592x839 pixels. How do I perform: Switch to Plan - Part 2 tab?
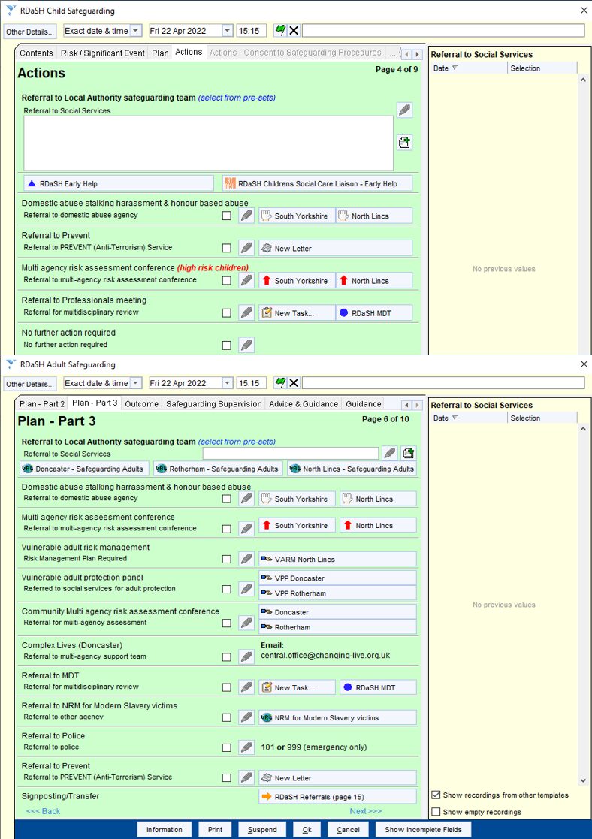click(x=42, y=404)
